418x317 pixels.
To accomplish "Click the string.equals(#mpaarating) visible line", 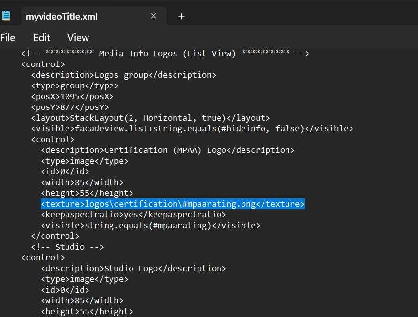I will pos(150,225).
